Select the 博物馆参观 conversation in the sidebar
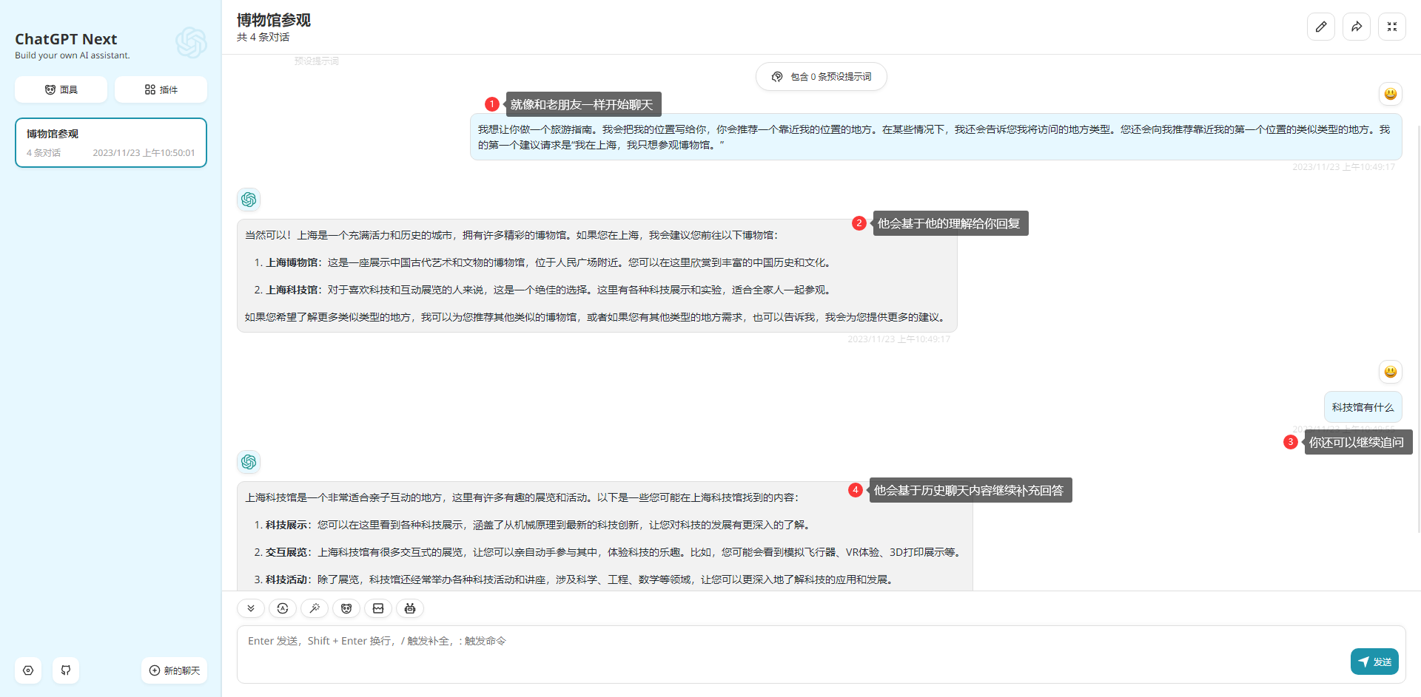Screen dimensions: 1421x697 [x=111, y=143]
